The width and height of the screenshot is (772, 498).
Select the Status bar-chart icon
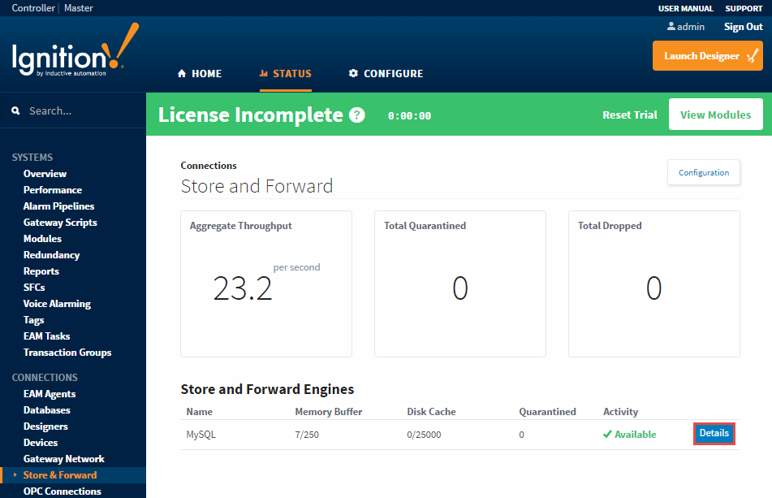tap(263, 73)
